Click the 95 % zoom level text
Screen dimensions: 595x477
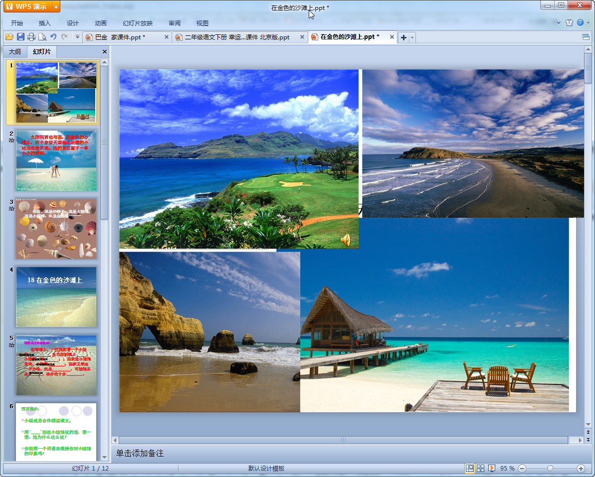pos(507,469)
